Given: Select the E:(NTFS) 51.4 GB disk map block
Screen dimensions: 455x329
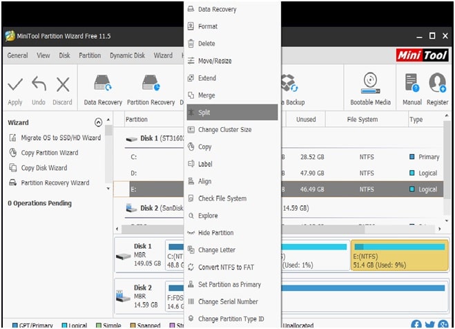Looking at the screenshot, I should (x=400, y=255).
